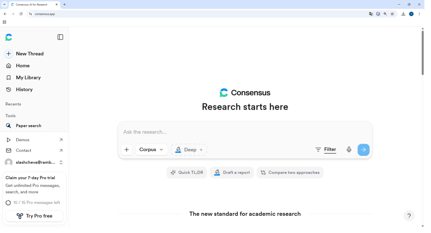Start a New Thread
Screen dimensions: 431x233
[x=25, y=54]
